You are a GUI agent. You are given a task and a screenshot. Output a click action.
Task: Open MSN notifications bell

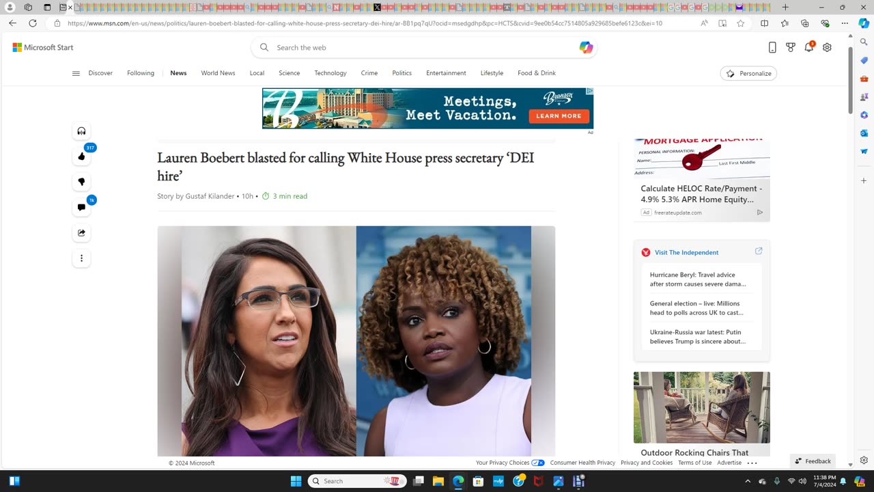tap(809, 47)
